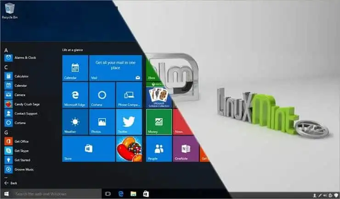Open Contact Support in the app list
Image resolution: width=340 pixels, height=199 pixels.
[21, 114]
